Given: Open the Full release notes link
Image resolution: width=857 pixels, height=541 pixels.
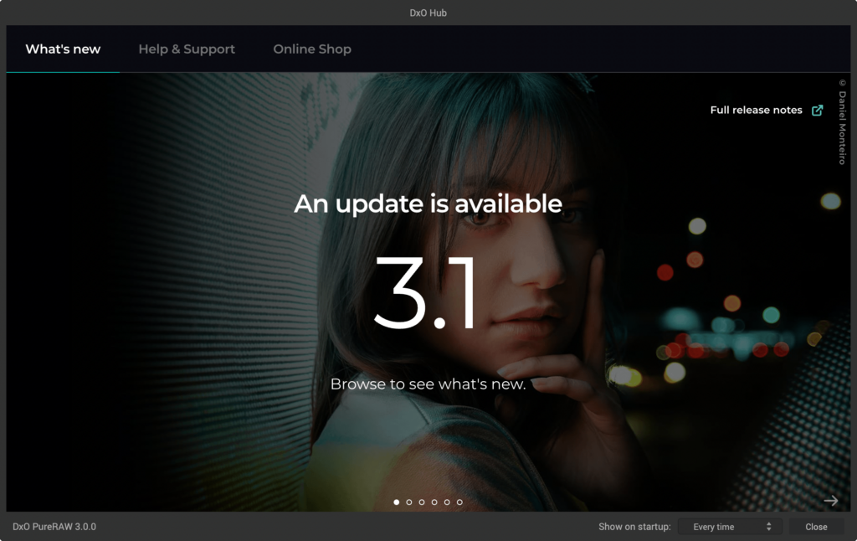Looking at the screenshot, I should (x=756, y=110).
